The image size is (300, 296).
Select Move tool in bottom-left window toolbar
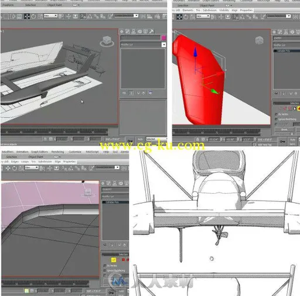pyautogui.click(x=8, y=168)
